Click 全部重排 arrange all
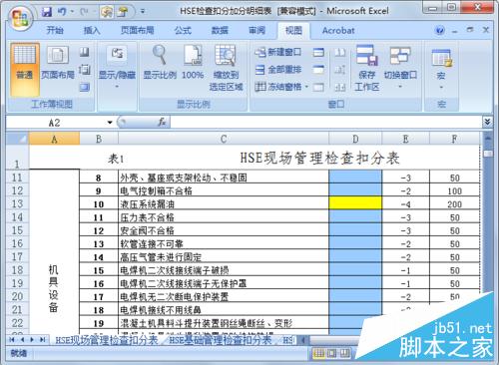Viewport: 499px width, 365px height. pyautogui.click(x=278, y=70)
